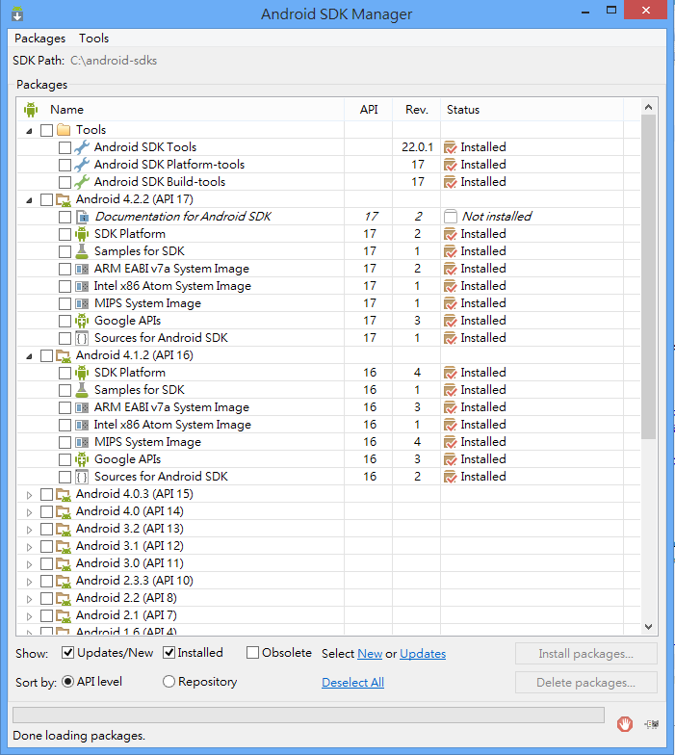
Task: Expand the Android 2.1 (API 7) group
Action: 29,616
